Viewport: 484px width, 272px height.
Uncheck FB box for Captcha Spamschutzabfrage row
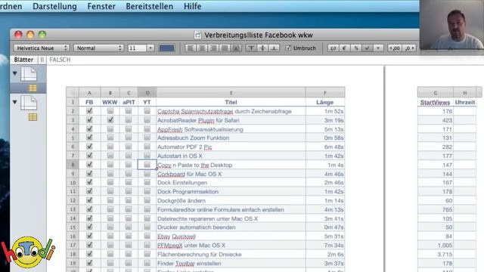pos(89,111)
